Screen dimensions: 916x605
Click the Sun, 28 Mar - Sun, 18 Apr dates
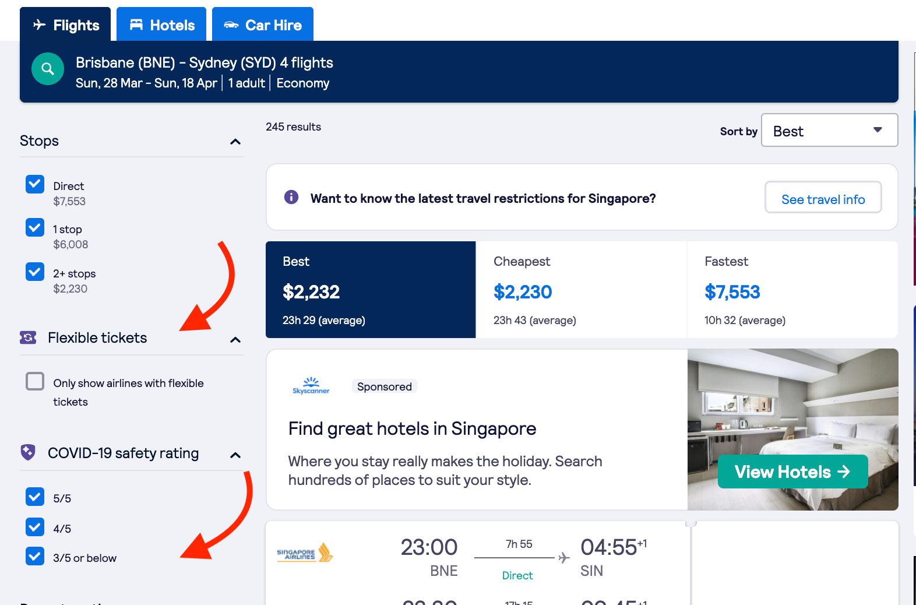(146, 83)
